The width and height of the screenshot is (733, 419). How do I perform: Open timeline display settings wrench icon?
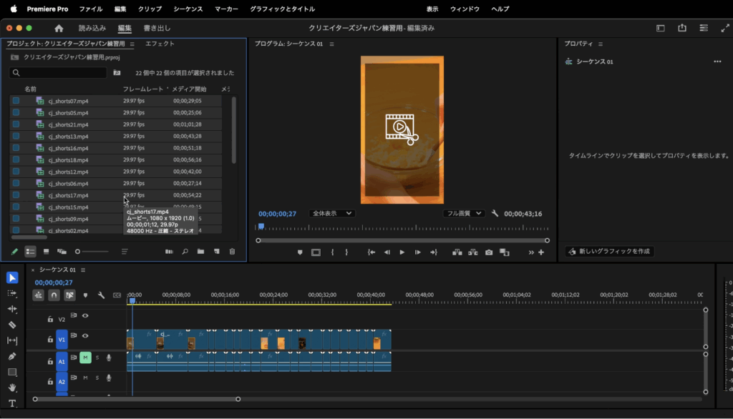(101, 295)
